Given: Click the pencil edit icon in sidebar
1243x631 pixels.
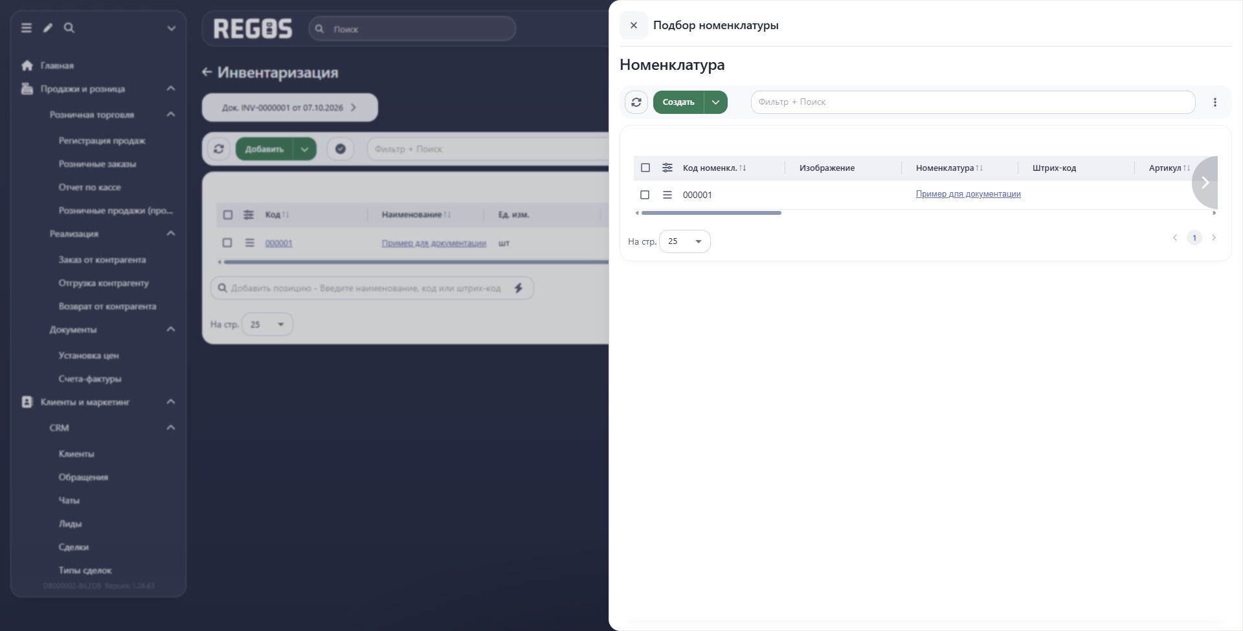Looking at the screenshot, I should point(48,28).
